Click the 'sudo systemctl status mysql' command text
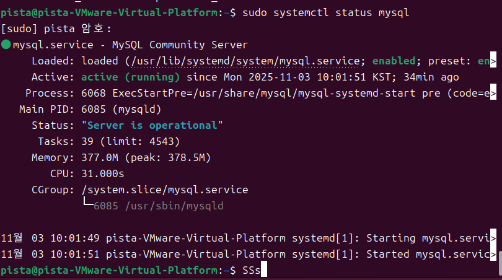 tap(325, 13)
